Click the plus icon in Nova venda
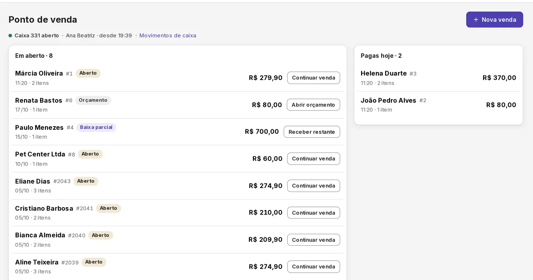 point(476,20)
